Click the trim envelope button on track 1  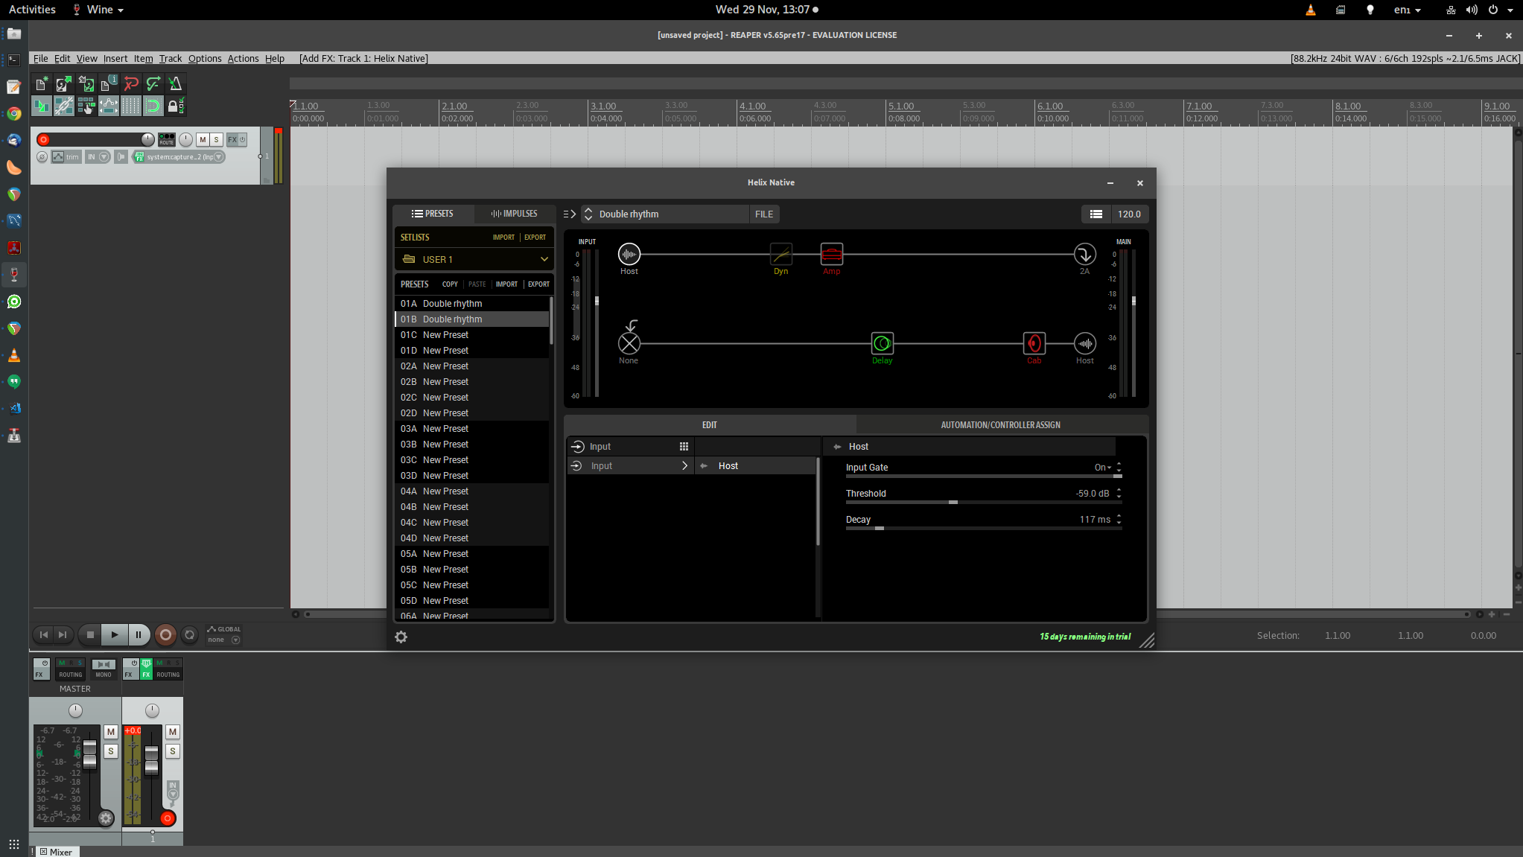tap(66, 157)
